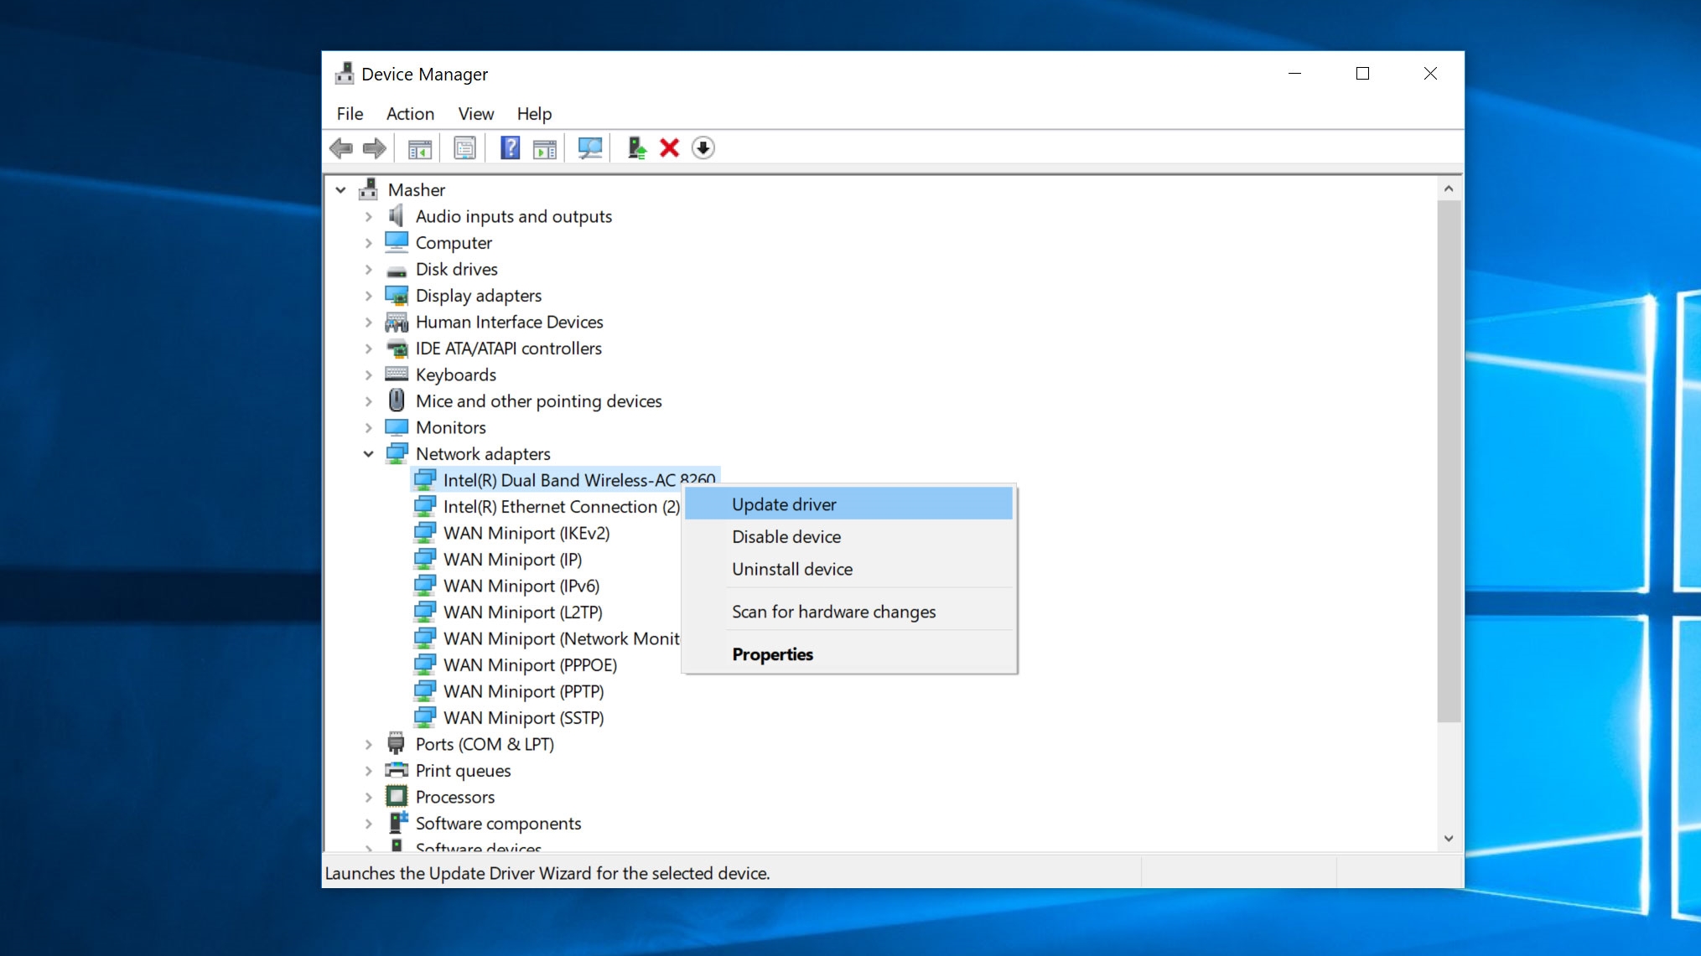
Task: Open the File menu
Action: pyautogui.click(x=350, y=114)
